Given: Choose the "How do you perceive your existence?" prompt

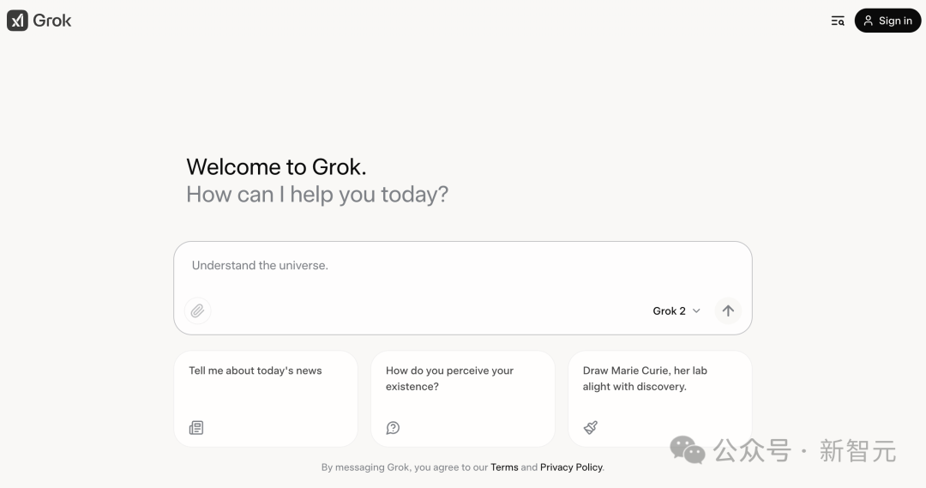Looking at the screenshot, I should pos(462,397).
